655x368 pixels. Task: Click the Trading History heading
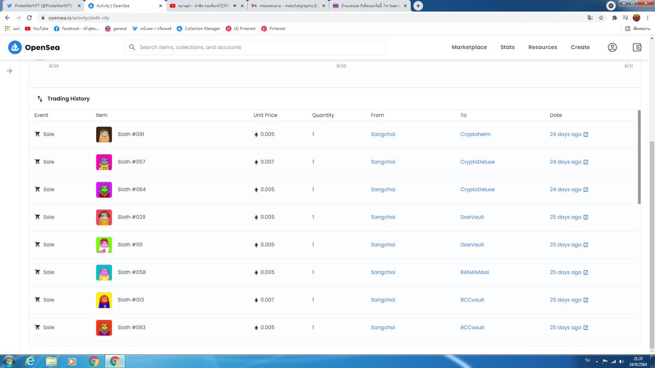pyautogui.click(x=68, y=99)
